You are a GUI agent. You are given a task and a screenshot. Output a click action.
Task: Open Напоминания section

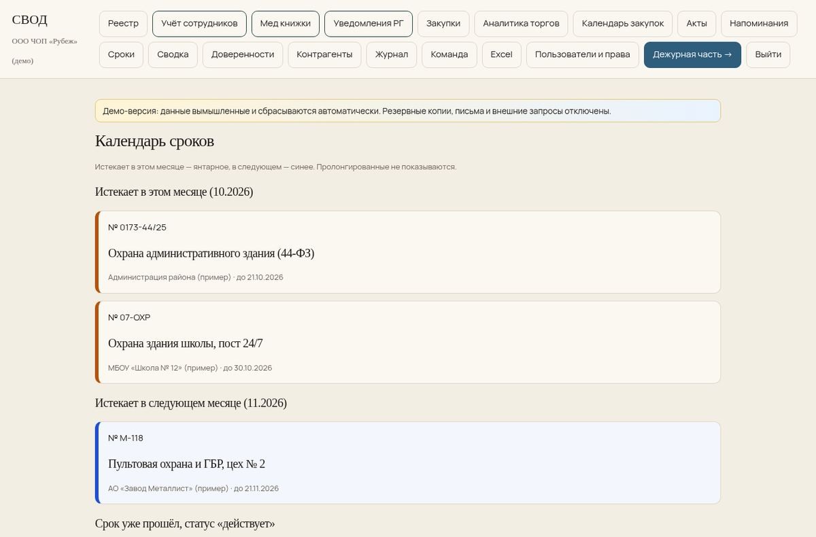tap(759, 23)
